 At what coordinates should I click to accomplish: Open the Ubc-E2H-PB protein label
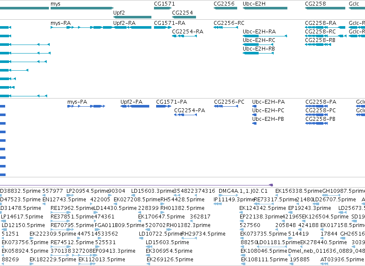[x=268, y=119]
